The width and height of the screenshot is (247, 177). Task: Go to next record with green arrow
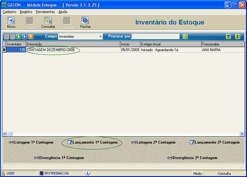tap(19, 36)
